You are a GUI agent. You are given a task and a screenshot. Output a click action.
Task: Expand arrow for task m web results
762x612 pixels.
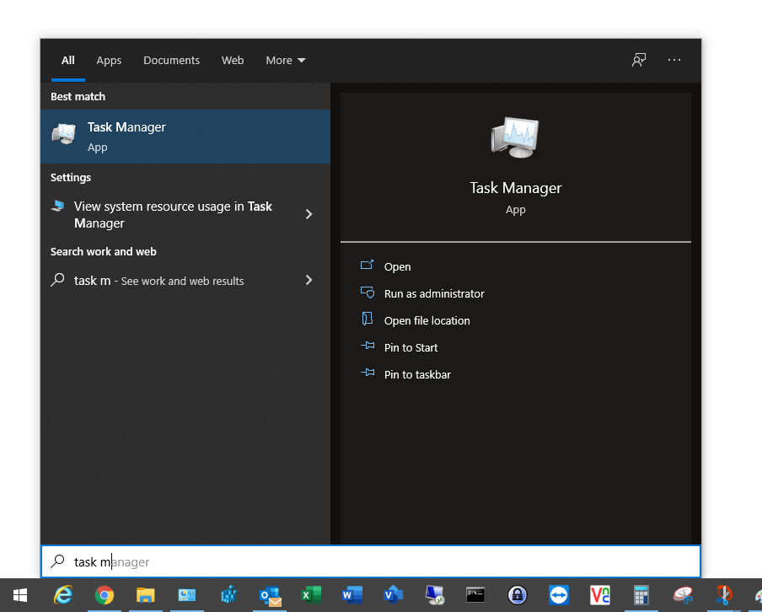pos(309,280)
